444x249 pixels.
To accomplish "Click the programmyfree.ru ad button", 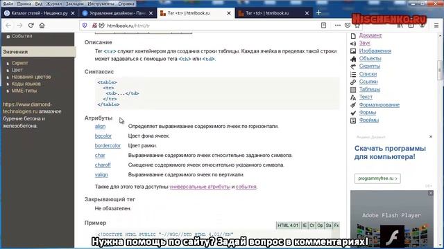I will click(x=377, y=178).
